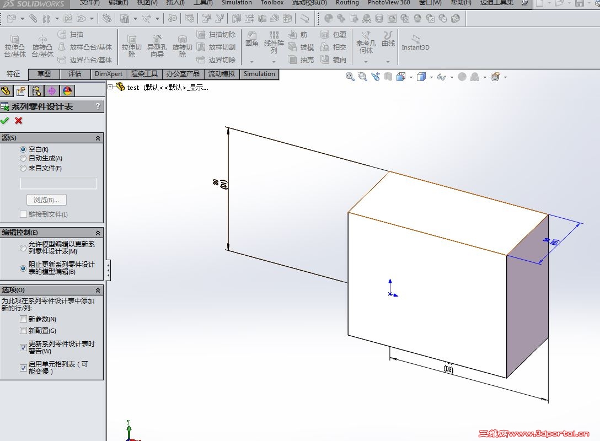Select the Intersect (相交) tool

pyautogui.click(x=334, y=47)
